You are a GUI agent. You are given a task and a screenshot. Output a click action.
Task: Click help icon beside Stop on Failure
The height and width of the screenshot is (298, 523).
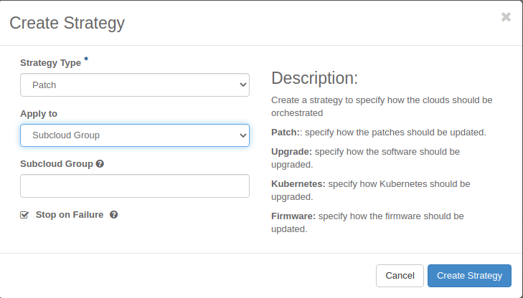113,214
